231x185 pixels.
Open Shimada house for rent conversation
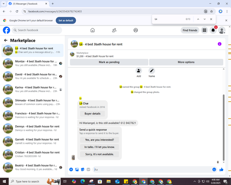32,102
